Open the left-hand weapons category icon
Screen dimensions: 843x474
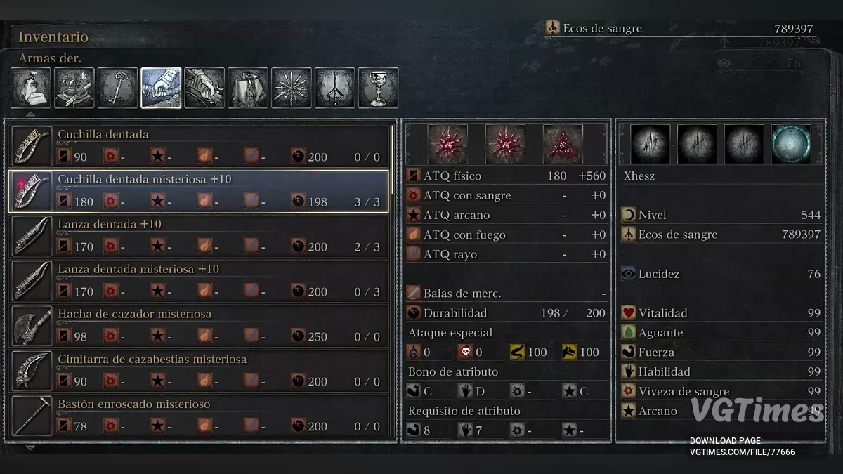(204, 88)
